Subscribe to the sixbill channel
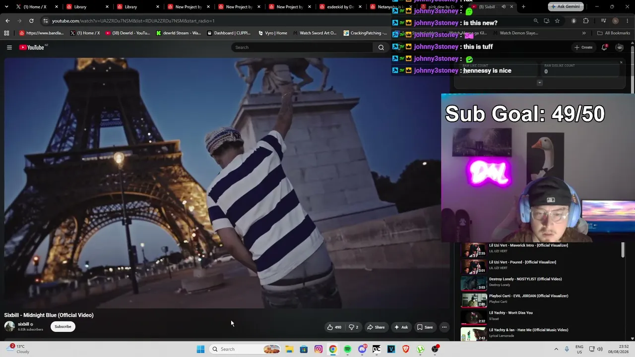The image size is (635, 357). pos(63,327)
